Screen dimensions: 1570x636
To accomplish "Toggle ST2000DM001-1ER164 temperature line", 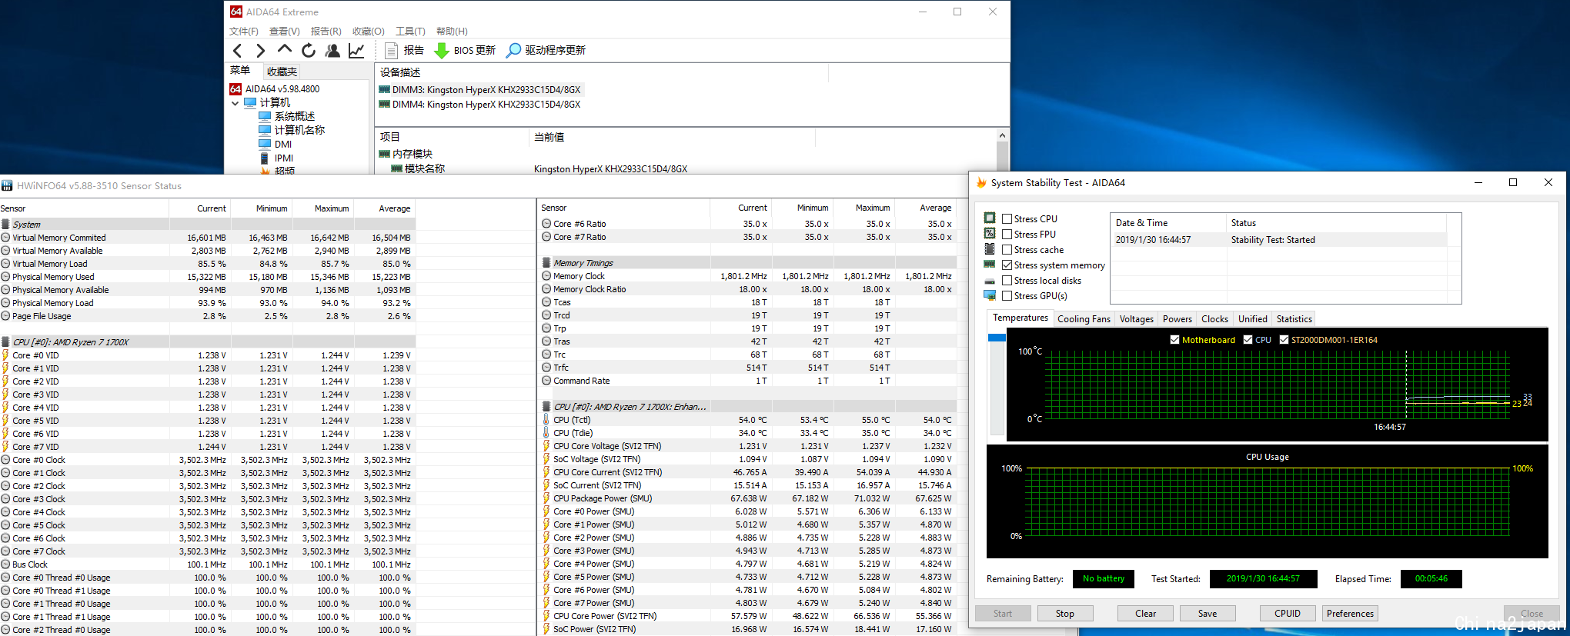I will pos(1284,340).
